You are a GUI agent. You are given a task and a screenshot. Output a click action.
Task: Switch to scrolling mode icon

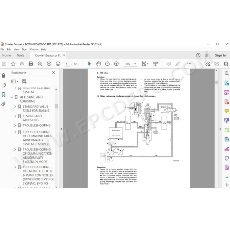[155, 64]
